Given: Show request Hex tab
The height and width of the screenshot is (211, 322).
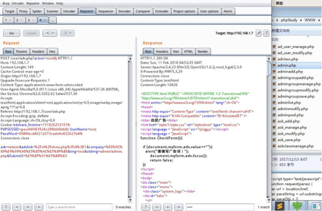Looking at the screenshot, I should 52,51.
